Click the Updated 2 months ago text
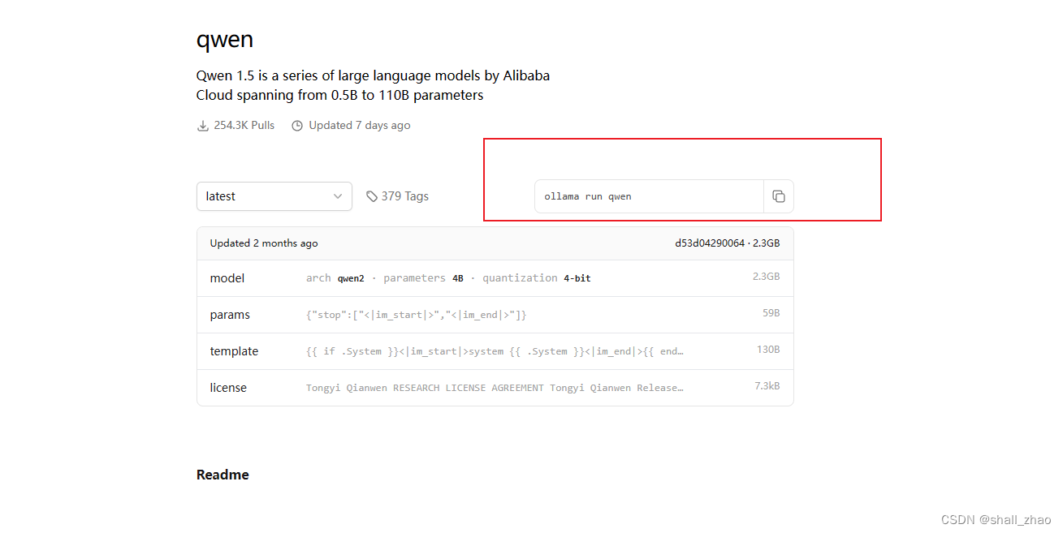The height and width of the screenshot is (533, 1063). (x=264, y=243)
